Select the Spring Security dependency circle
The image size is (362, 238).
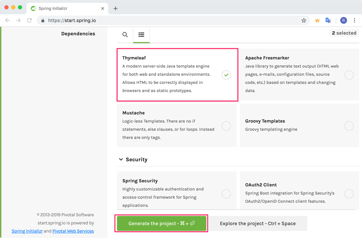(x=226, y=193)
